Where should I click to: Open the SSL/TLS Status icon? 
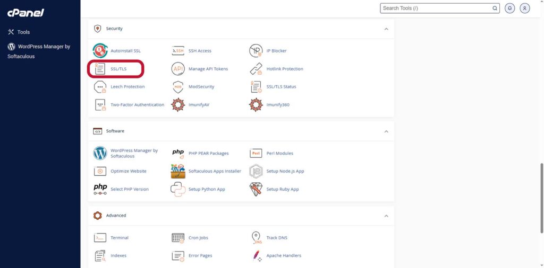[x=256, y=87]
